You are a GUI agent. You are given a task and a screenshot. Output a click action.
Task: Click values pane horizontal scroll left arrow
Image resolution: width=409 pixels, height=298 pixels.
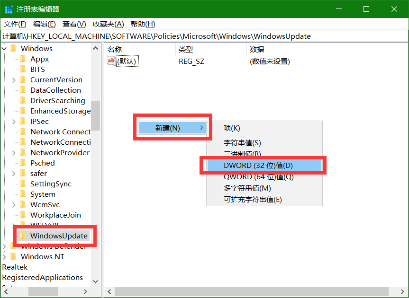(x=109, y=291)
